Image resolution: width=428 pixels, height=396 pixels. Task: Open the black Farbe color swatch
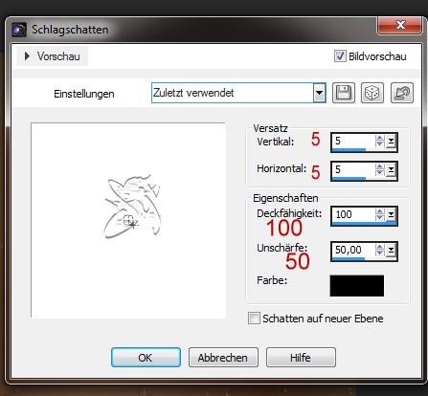point(357,286)
